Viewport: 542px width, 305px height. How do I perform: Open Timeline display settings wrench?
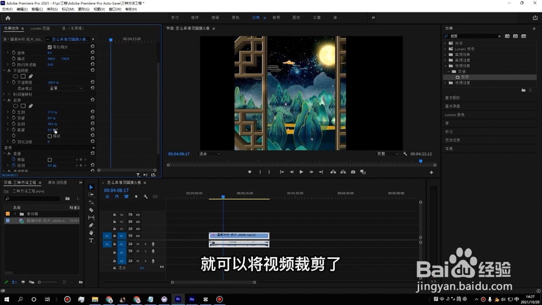[146, 197]
